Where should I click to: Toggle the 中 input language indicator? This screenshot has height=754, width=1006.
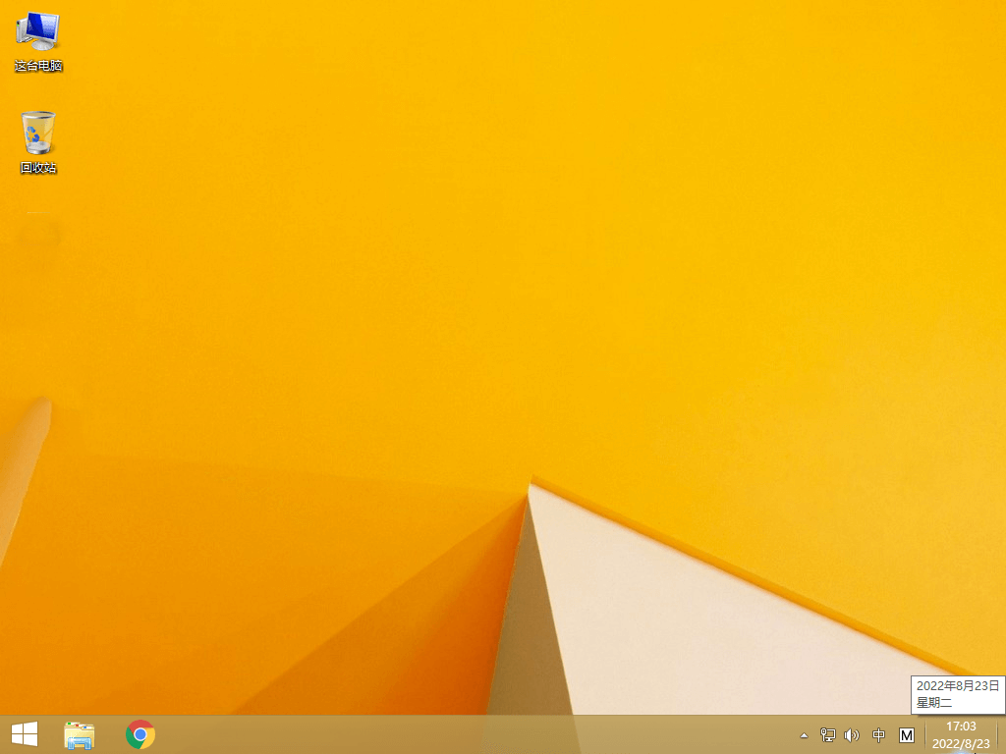coord(878,735)
